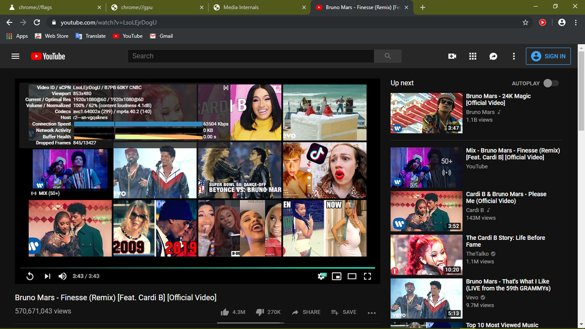Open a new browser tab
This screenshot has width=585, height=329.
point(422,8)
